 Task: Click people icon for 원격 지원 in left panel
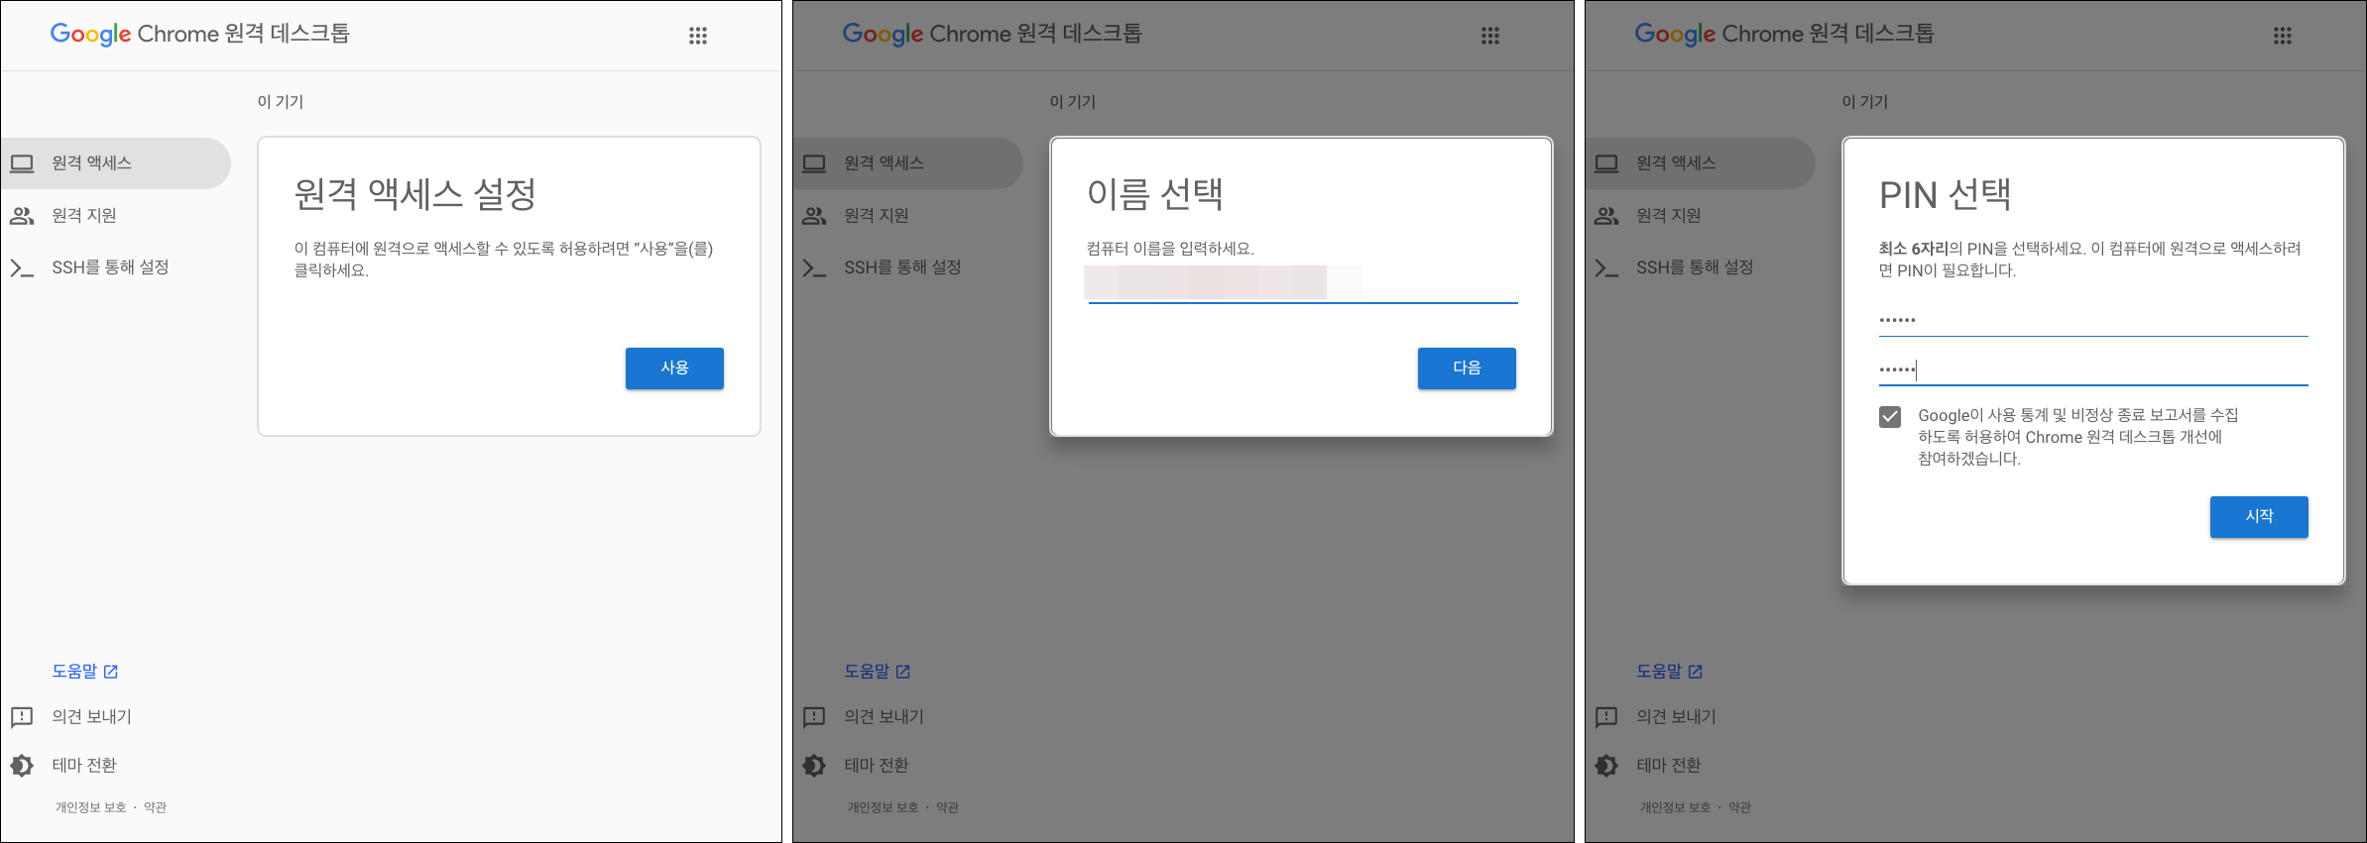tap(22, 216)
